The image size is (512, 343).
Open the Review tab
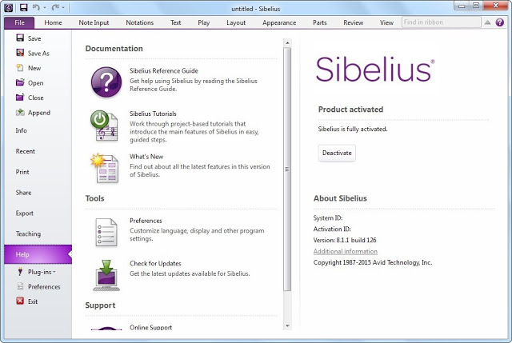pos(353,22)
